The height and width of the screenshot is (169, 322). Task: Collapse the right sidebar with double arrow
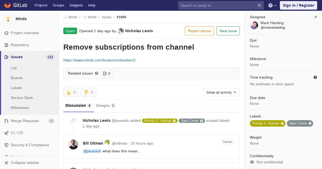point(316,17)
